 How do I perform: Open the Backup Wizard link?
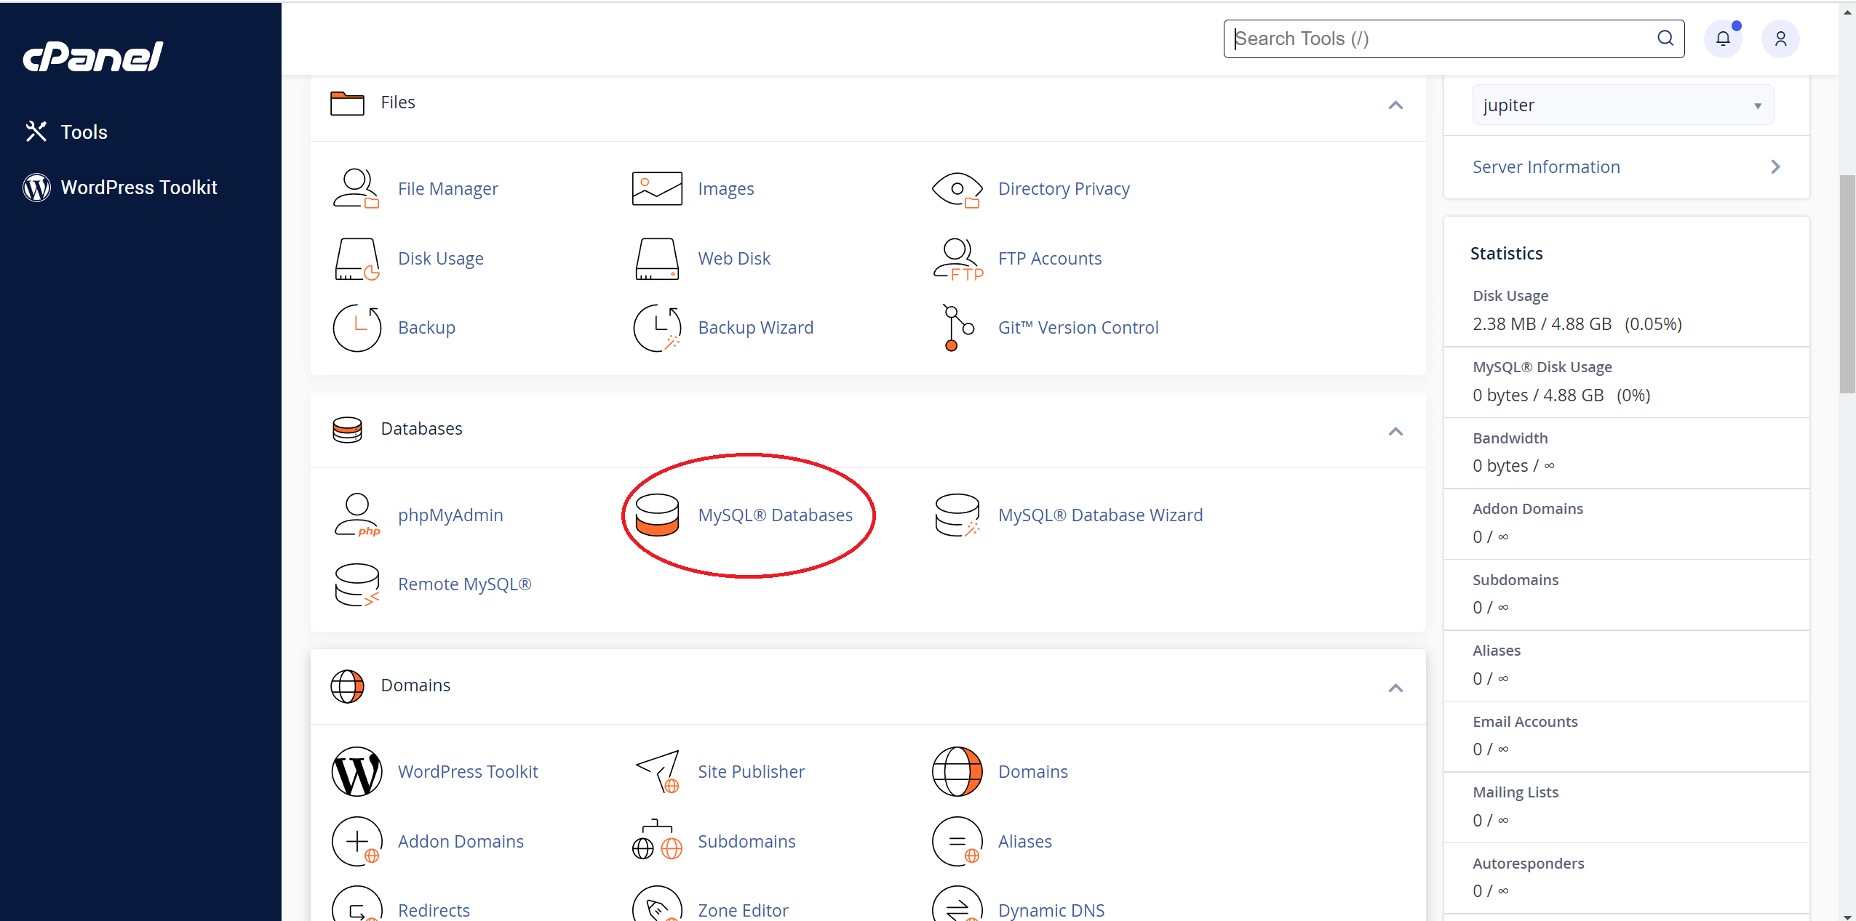pyautogui.click(x=756, y=328)
